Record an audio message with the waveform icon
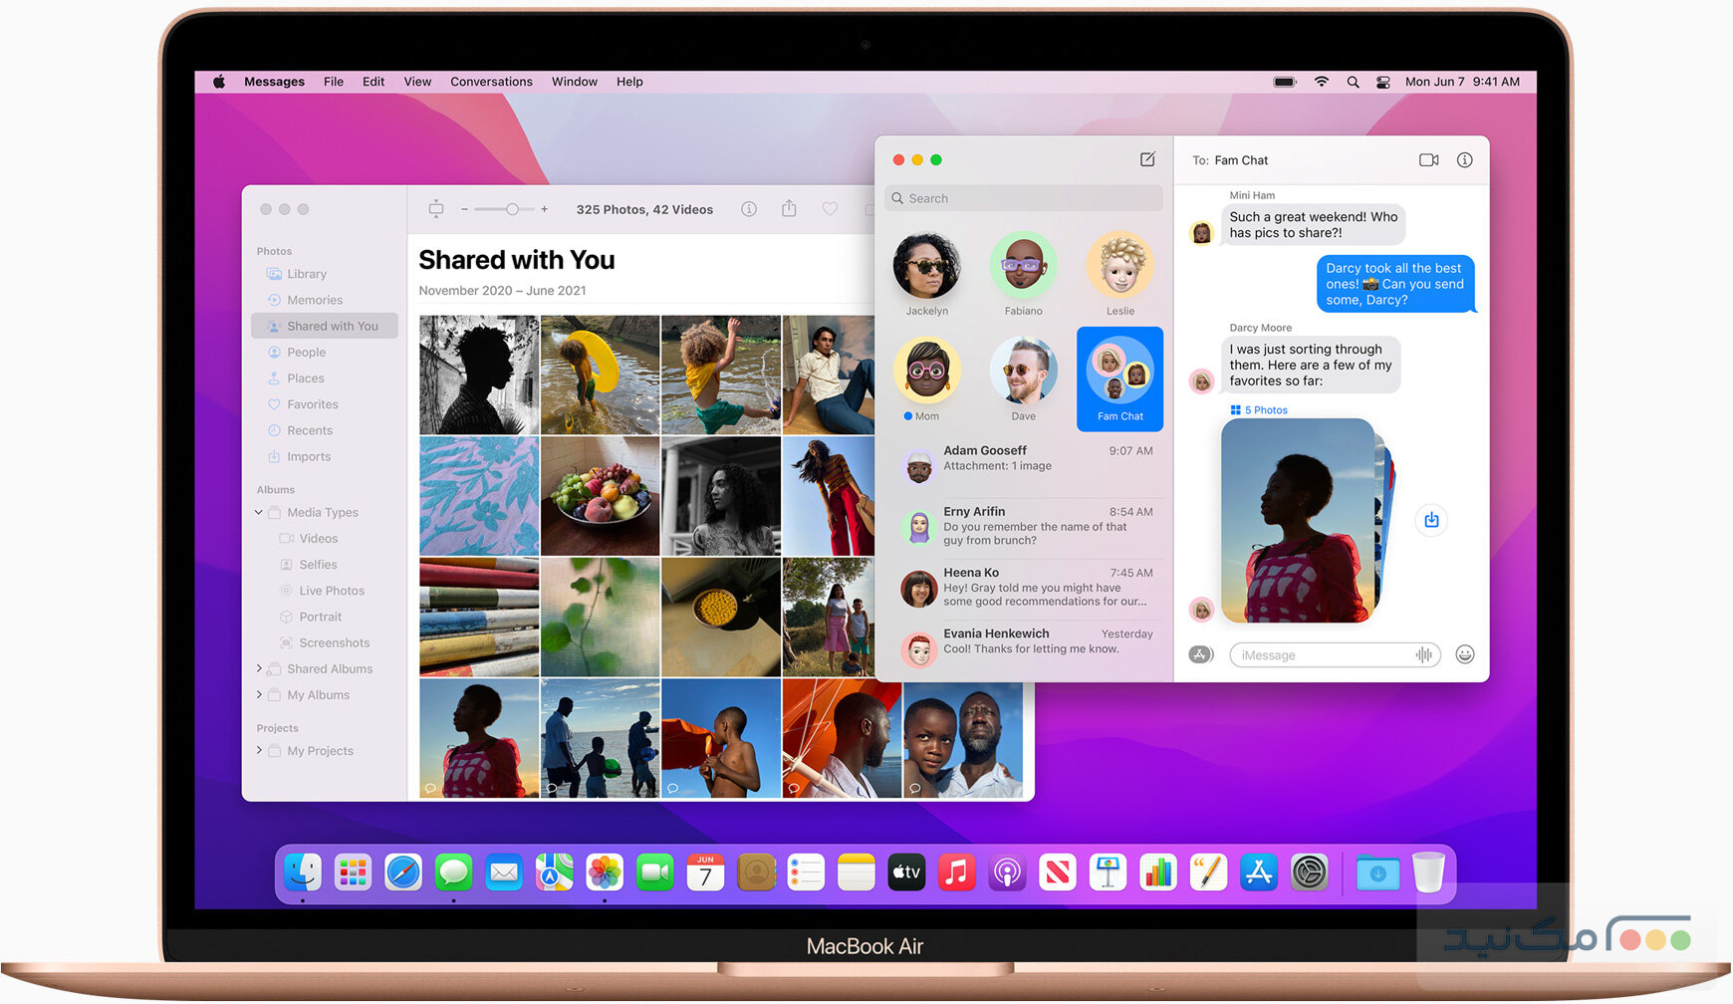Screen dimensions: 1733x1004 1422,654
